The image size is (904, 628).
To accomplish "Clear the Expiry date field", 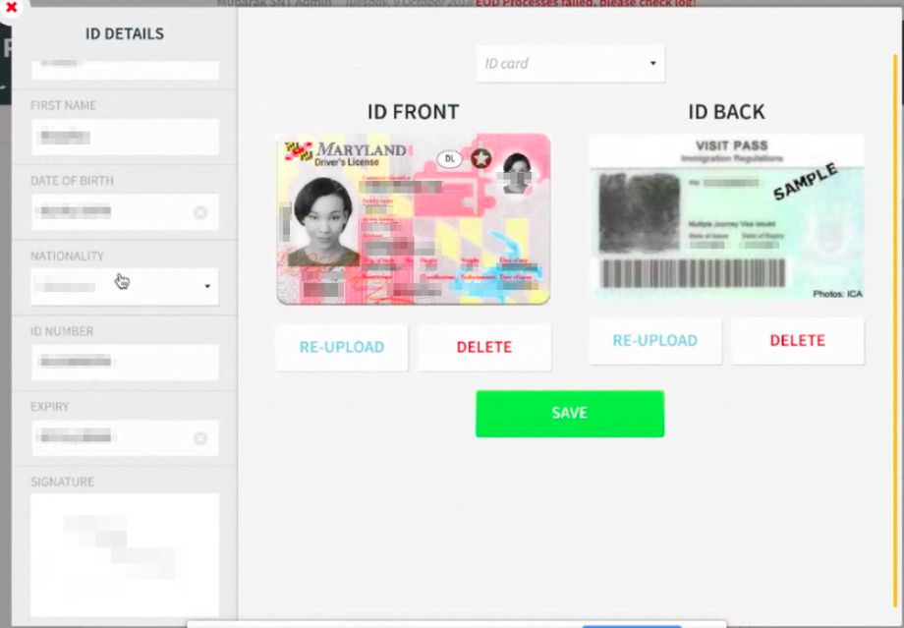I will point(200,439).
